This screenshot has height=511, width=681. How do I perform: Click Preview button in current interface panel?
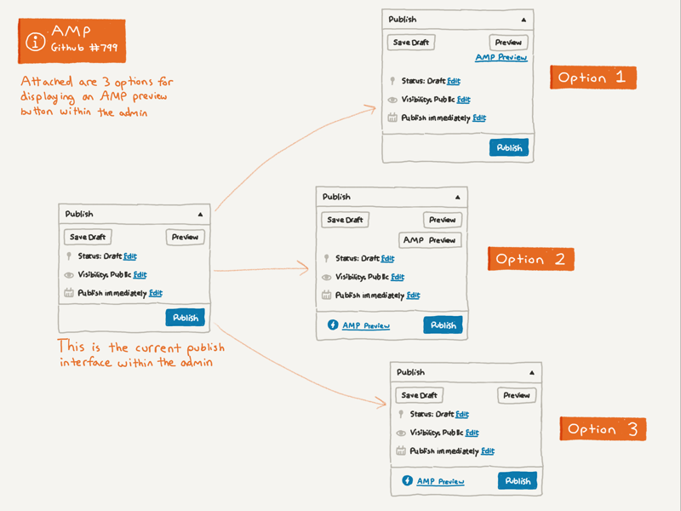point(185,237)
